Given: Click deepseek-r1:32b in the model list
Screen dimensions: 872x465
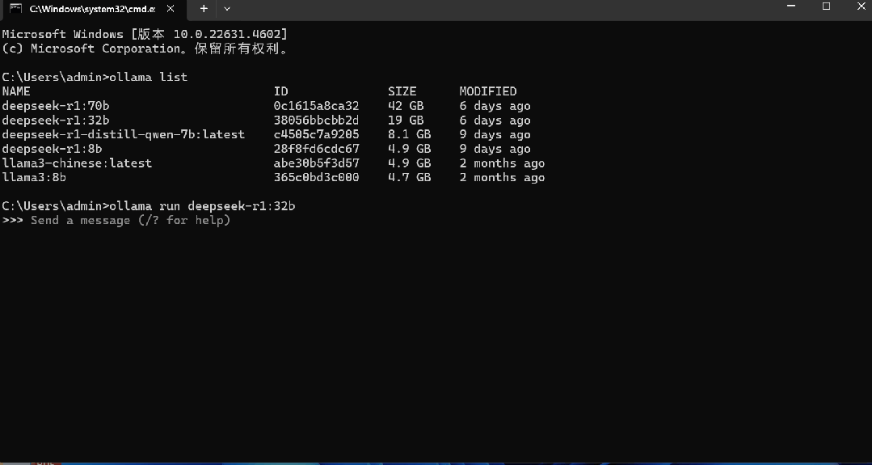Looking at the screenshot, I should pos(56,120).
